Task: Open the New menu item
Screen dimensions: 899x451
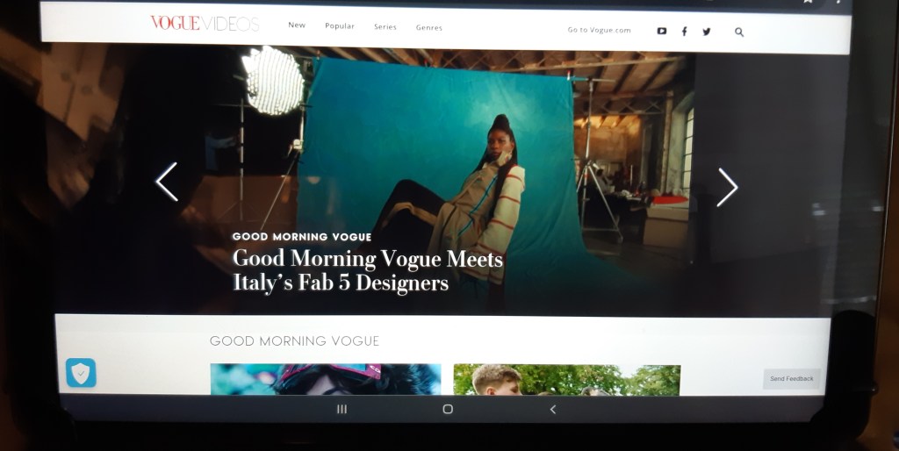Action: click(297, 25)
